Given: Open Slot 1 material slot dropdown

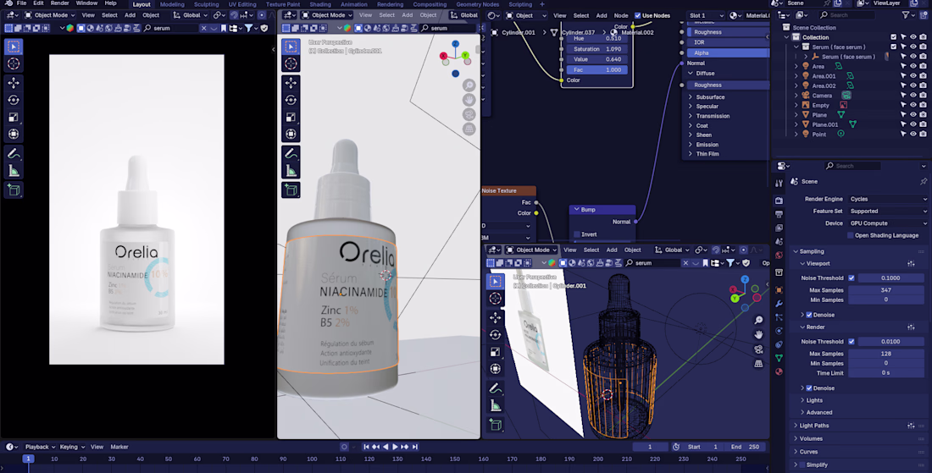Looking at the screenshot, I should tap(706, 15).
